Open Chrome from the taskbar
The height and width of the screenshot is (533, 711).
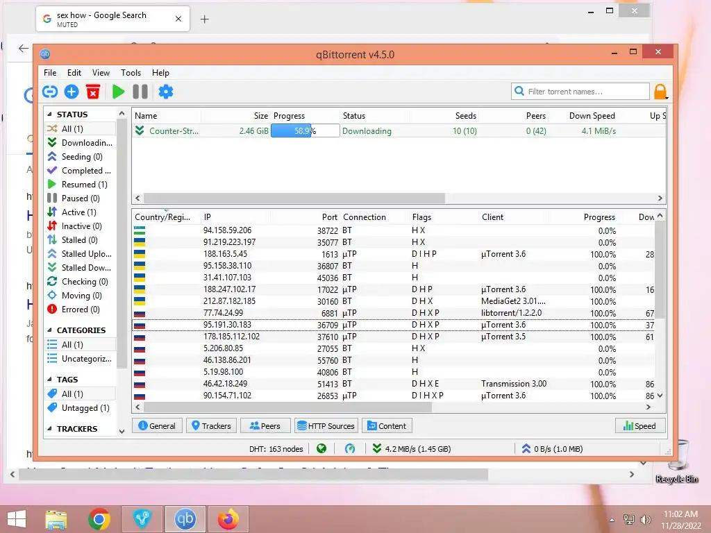99,519
